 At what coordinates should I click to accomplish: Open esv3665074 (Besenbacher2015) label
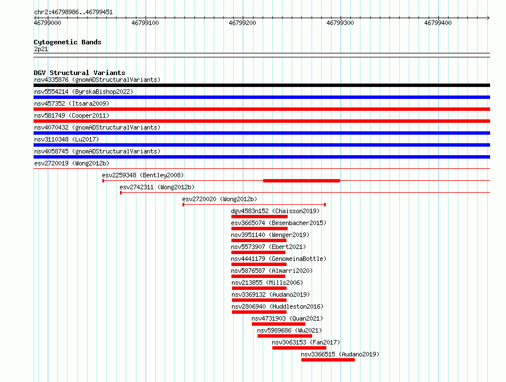click(279, 223)
